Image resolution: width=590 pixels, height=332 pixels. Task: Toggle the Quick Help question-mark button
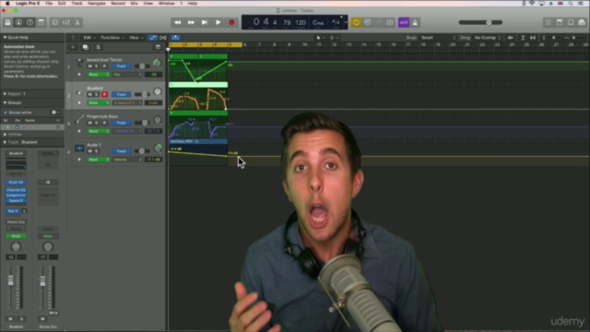[29, 22]
